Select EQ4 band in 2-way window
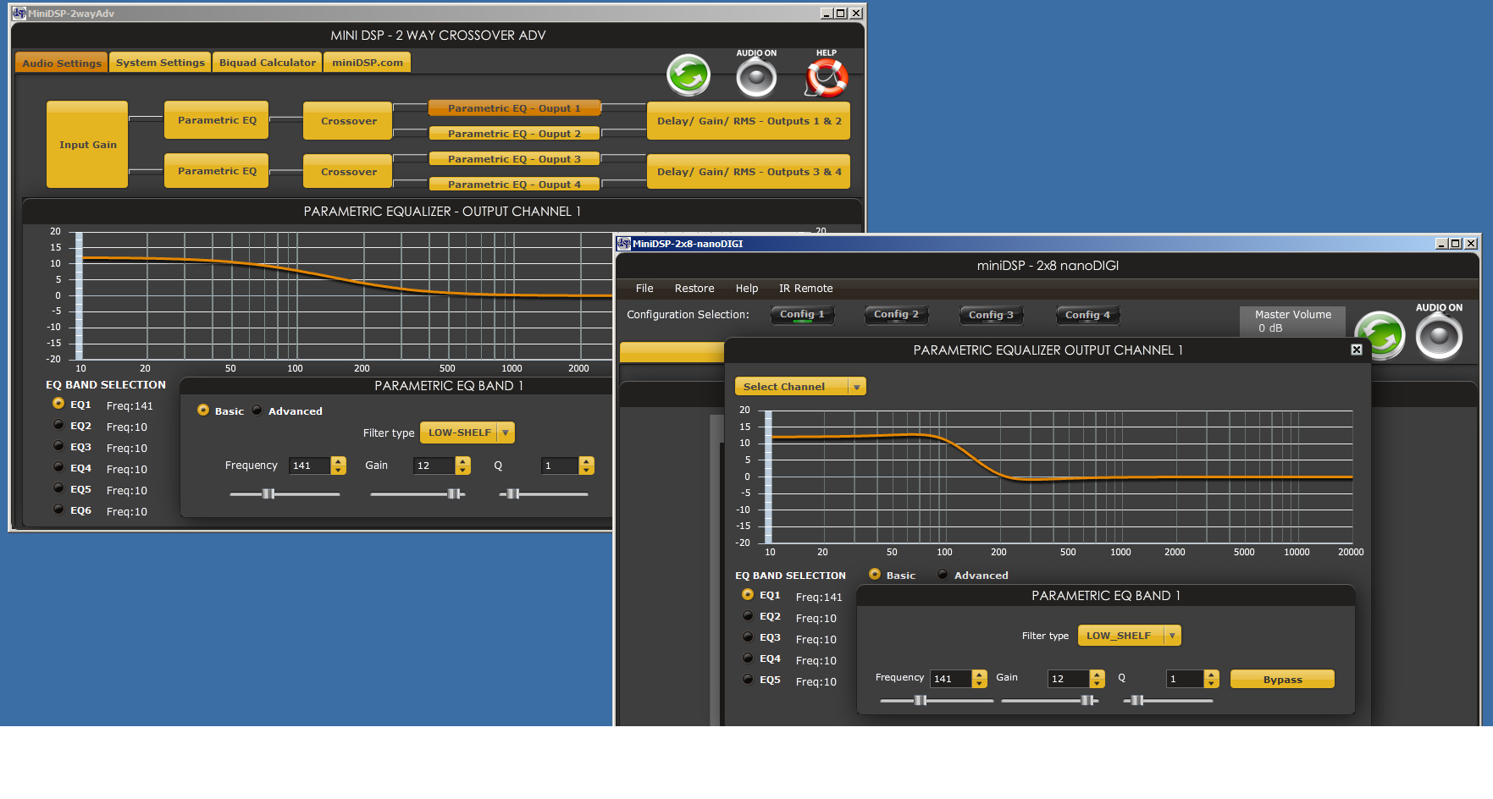This screenshot has width=1493, height=799. coord(58,467)
